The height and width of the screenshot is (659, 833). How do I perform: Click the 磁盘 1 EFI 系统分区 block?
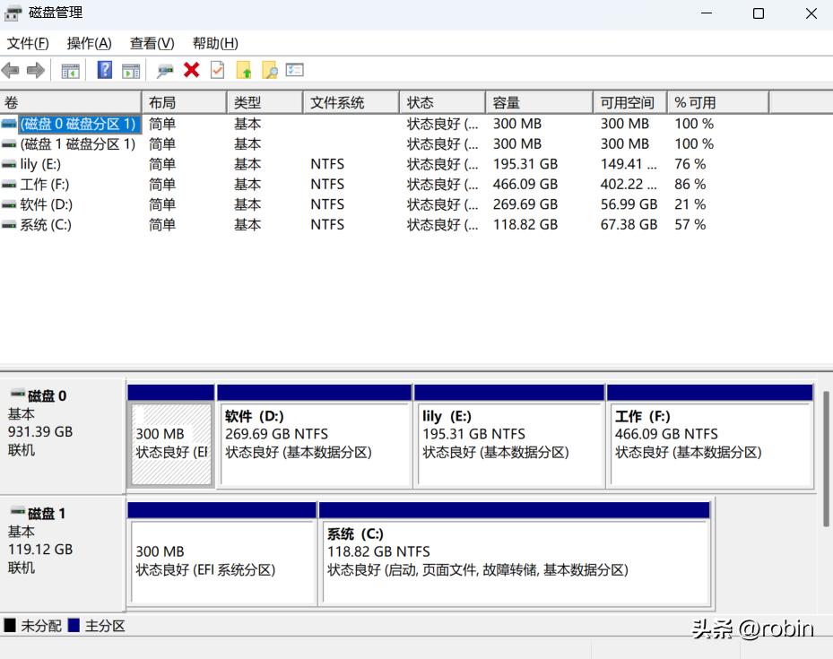[222, 553]
